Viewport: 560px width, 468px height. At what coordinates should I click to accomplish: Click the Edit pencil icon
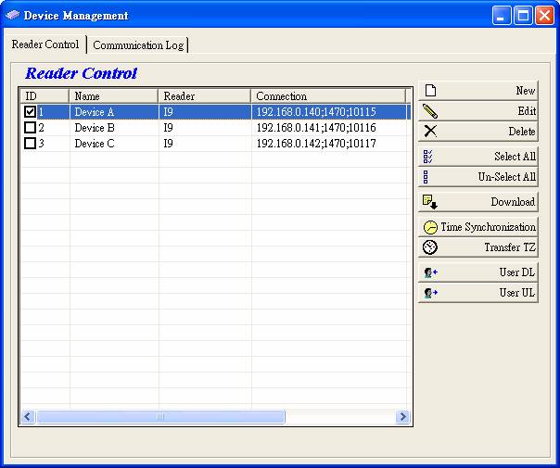pyautogui.click(x=430, y=111)
